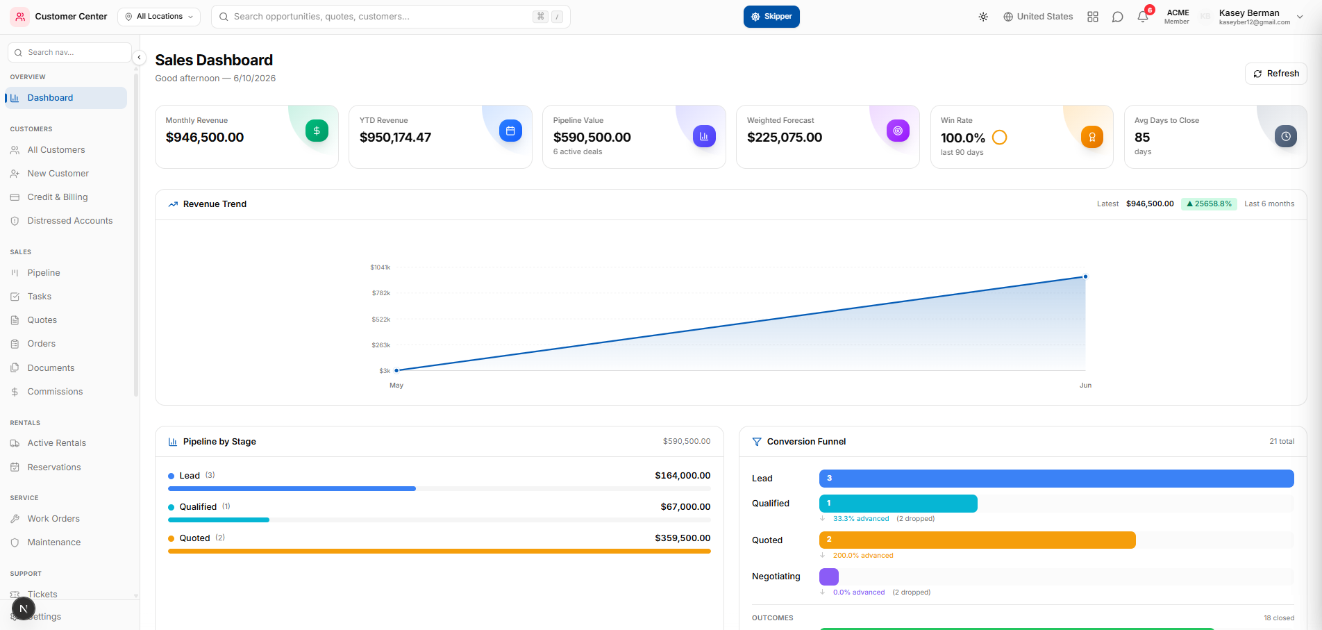Open notifications bell with 6 badge
The width and height of the screenshot is (1322, 630).
1143,17
